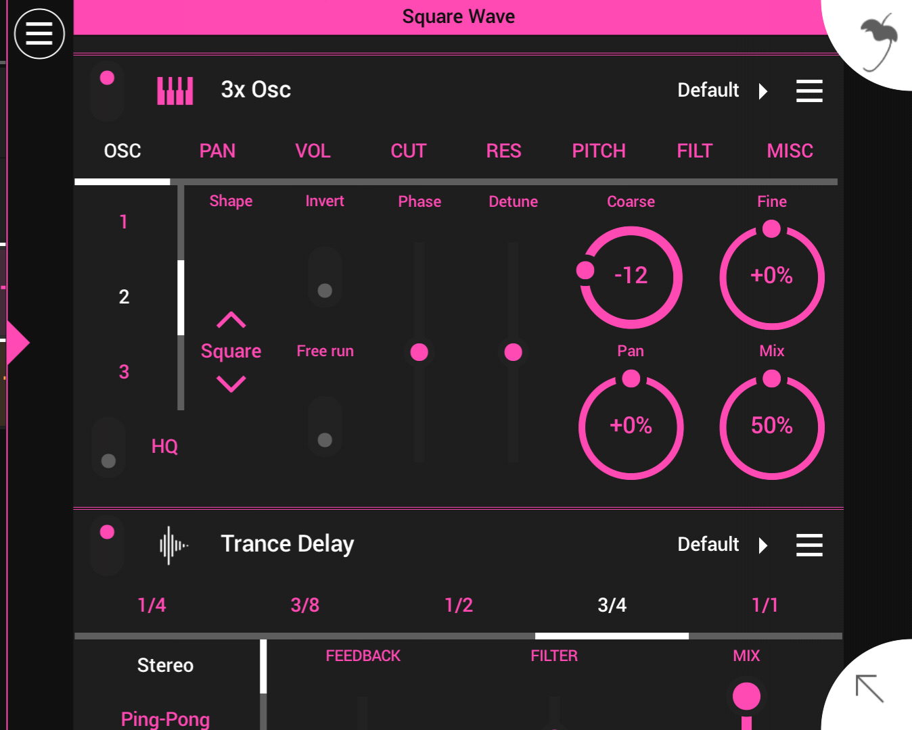Open the main hamburger menu

39,34
